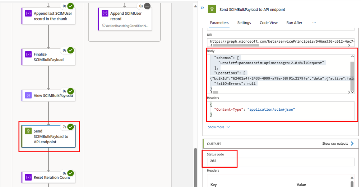This screenshot has width=361, height=187.
Task: Click the green success checkmark on Finalize SCIMBulkPayload
Action: coord(70,50)
